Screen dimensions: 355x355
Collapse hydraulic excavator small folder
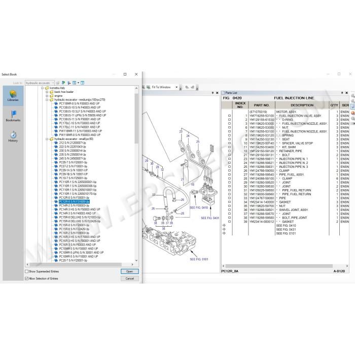click(47, 139)
